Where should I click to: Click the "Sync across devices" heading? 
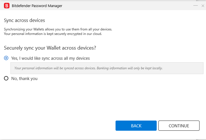(x=25, y=20)
